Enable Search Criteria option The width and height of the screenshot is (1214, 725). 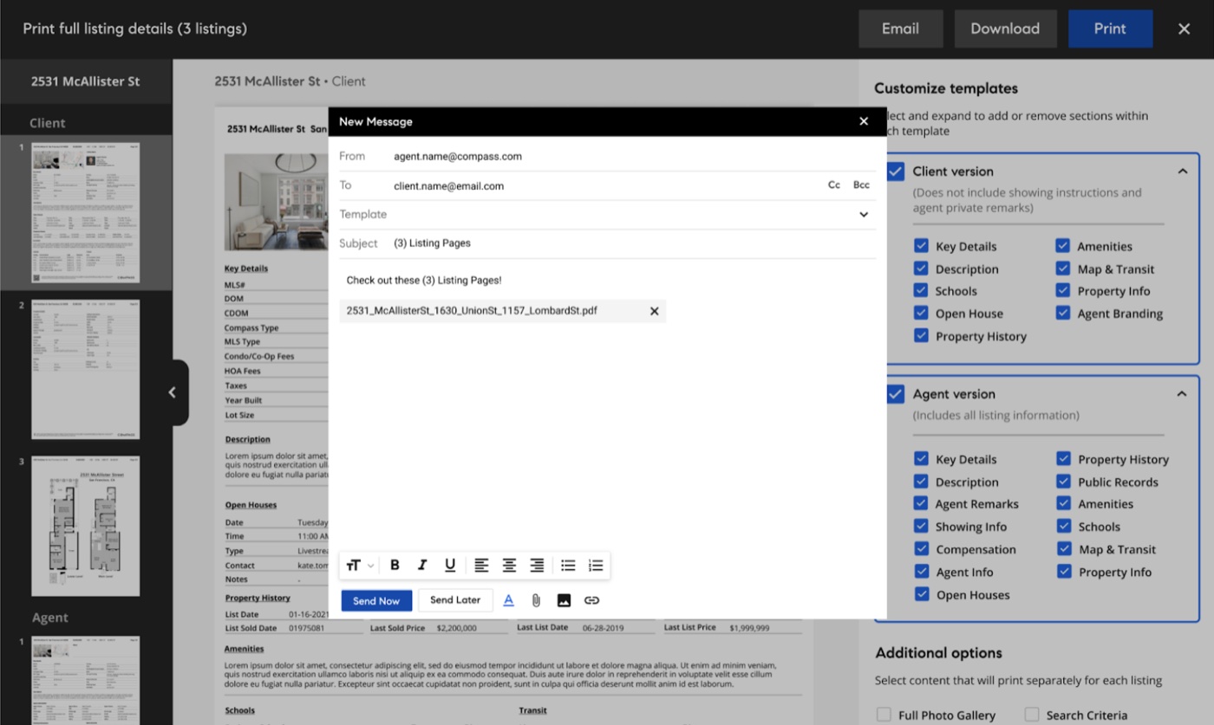tap(1032, 715)
